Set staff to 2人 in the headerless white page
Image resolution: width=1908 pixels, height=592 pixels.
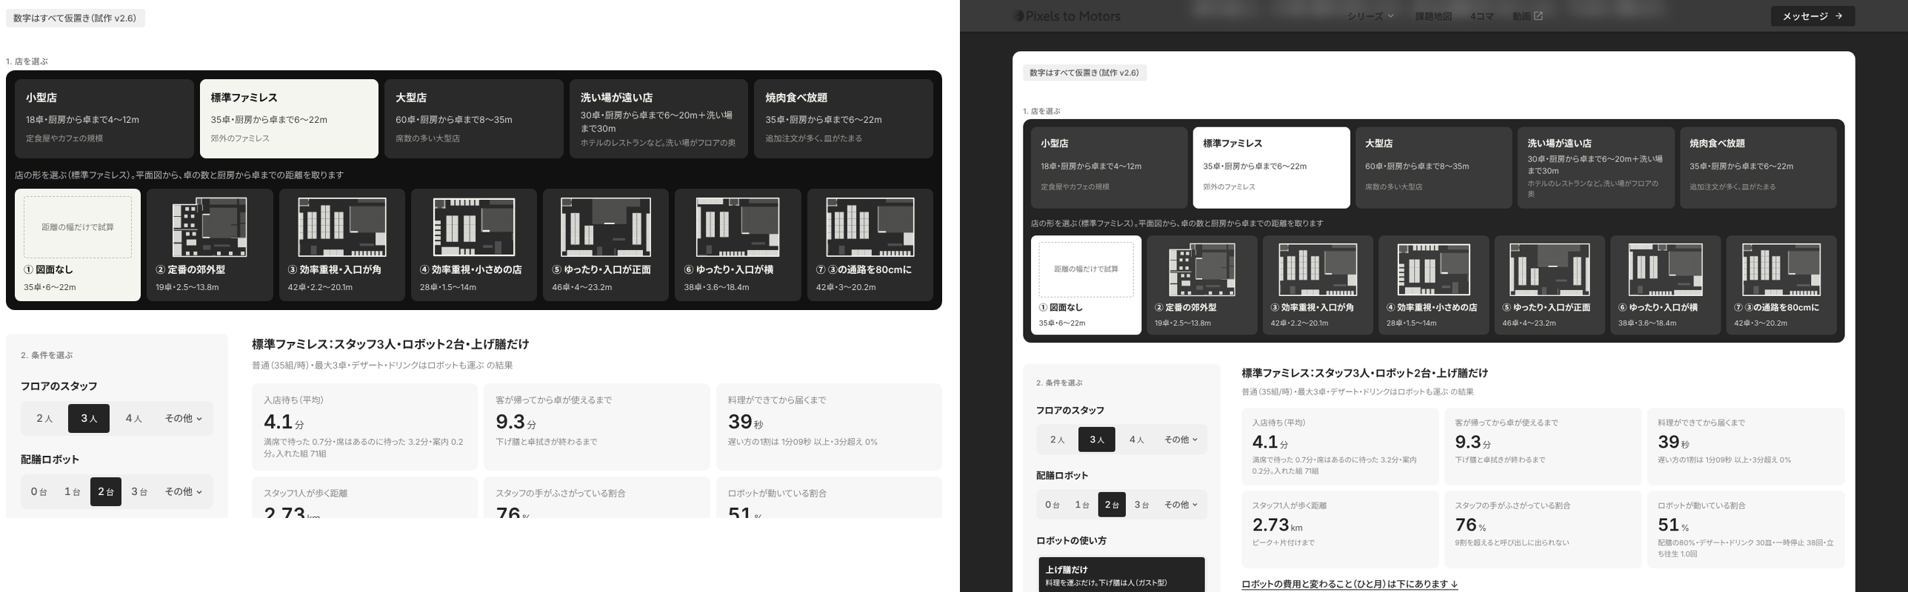(44, 418)
